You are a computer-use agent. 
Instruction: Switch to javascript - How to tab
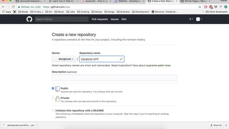point(96,1)
